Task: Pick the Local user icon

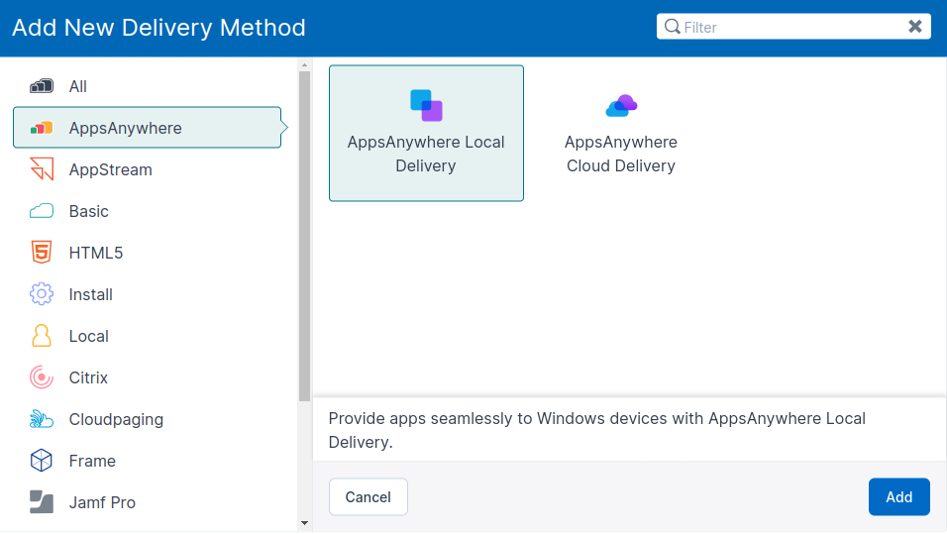Action: point(41,336)
